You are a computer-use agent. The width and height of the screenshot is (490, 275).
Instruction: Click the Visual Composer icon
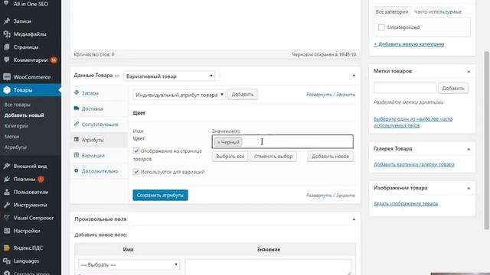[x=7, y=218]
